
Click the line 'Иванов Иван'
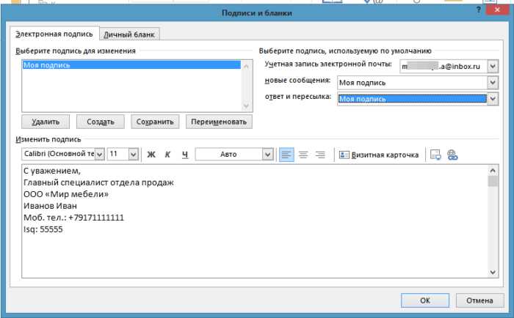click(x=50, y=206)
